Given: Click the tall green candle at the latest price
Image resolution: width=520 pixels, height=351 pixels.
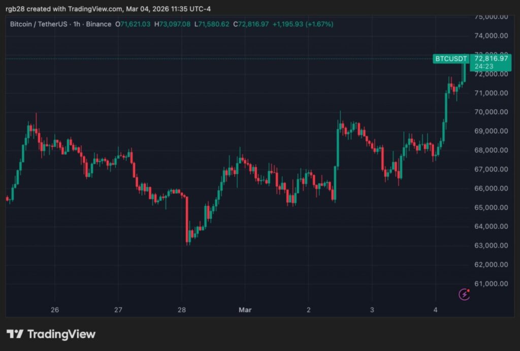Looking at the screenshot, I should (464, 70).
